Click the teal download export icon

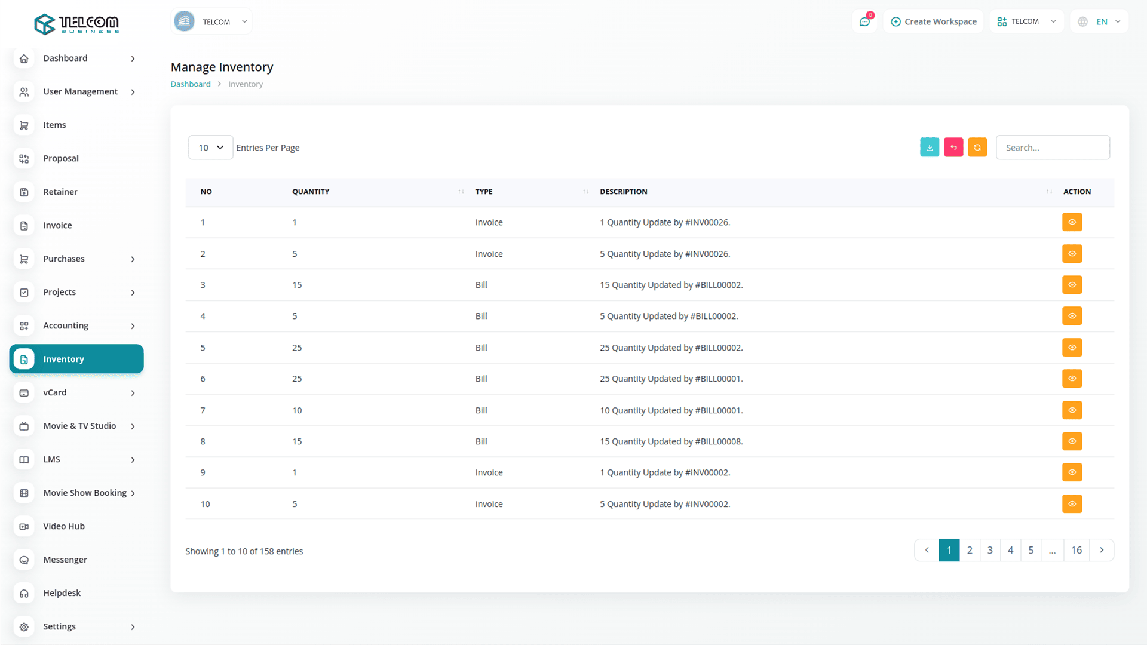pyautogui.click(x=930, y=148)
